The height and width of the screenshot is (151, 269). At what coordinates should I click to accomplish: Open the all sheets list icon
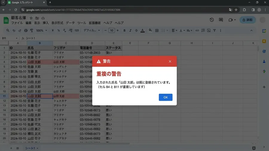18,148
